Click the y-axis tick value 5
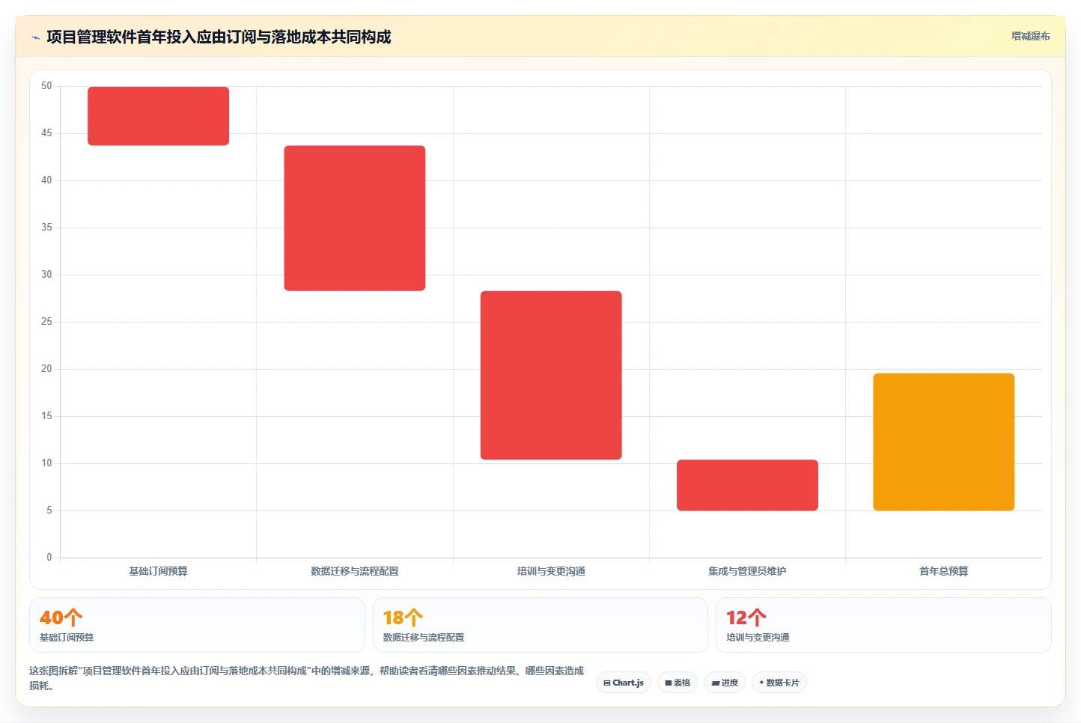Screen dimensions: 1081x723 (49, 510)
